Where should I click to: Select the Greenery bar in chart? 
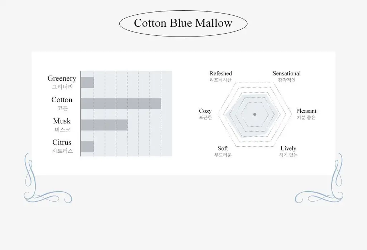87,82
